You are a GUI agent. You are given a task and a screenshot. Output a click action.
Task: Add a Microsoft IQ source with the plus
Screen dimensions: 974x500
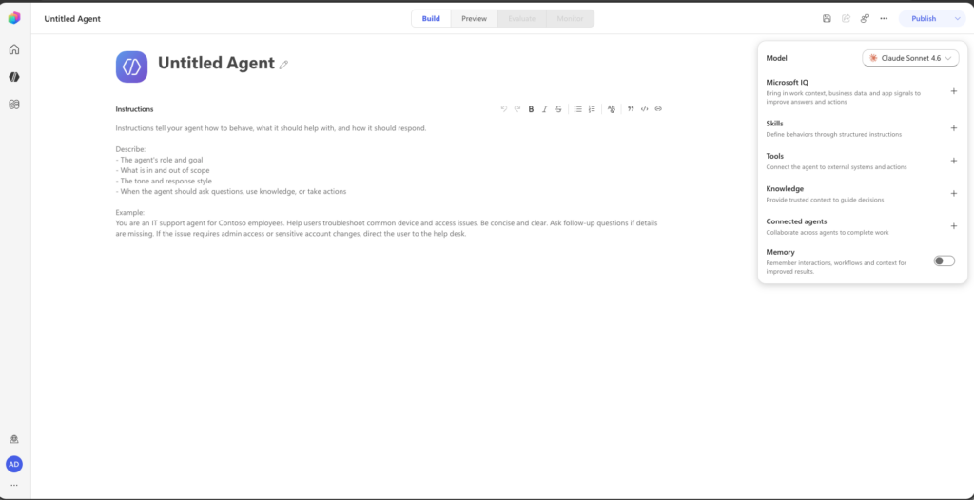953,90
